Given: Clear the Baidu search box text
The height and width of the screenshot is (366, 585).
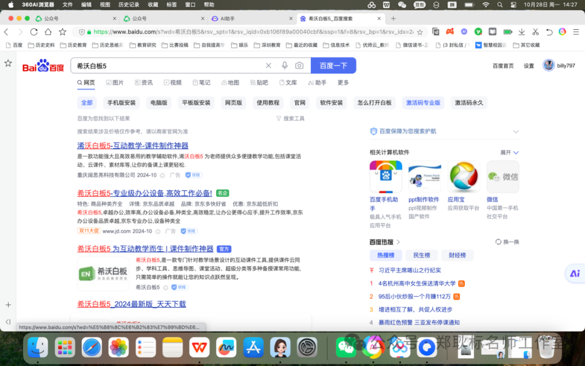Looking at the screenshot, I should (x=268, y=66).
